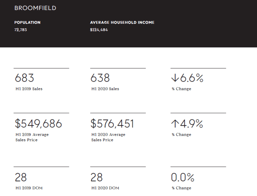This screenshot has width=257, height=196.
Task: Click the $576,451 average price
Action: pyautogui.click(x=112, y=124)
